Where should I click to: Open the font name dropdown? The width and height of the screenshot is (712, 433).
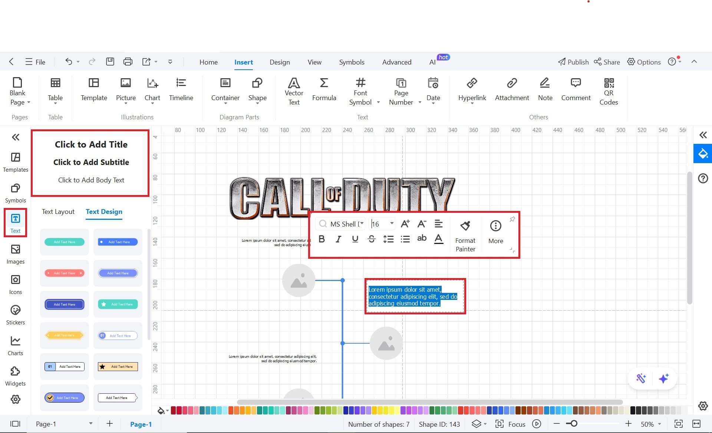click(362, 223)
